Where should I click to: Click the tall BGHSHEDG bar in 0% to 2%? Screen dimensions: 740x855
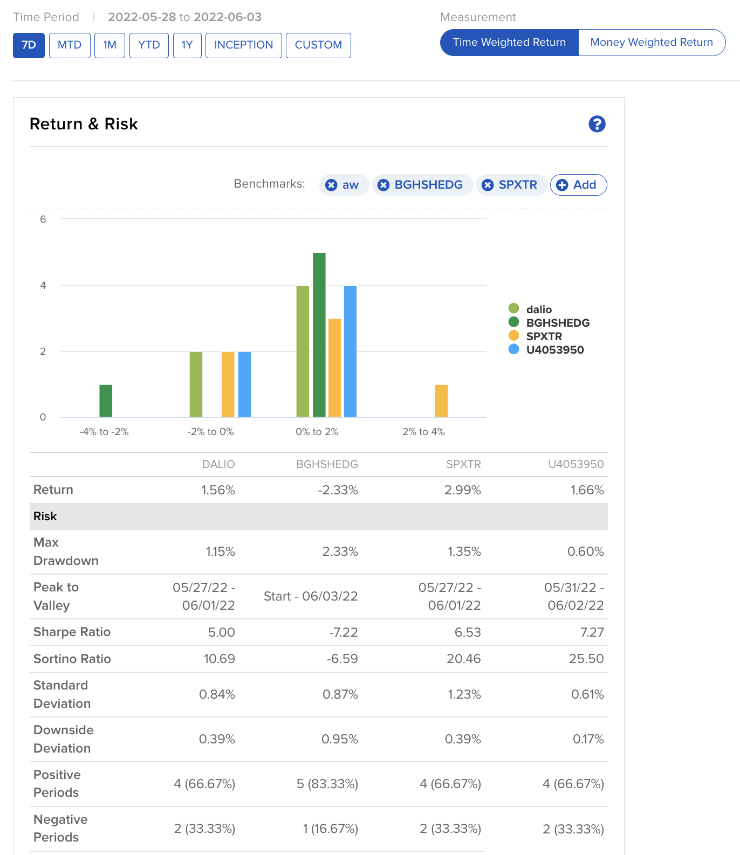(319, 334)
